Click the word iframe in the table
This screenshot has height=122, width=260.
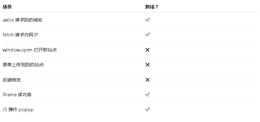[x=10, y=95]
